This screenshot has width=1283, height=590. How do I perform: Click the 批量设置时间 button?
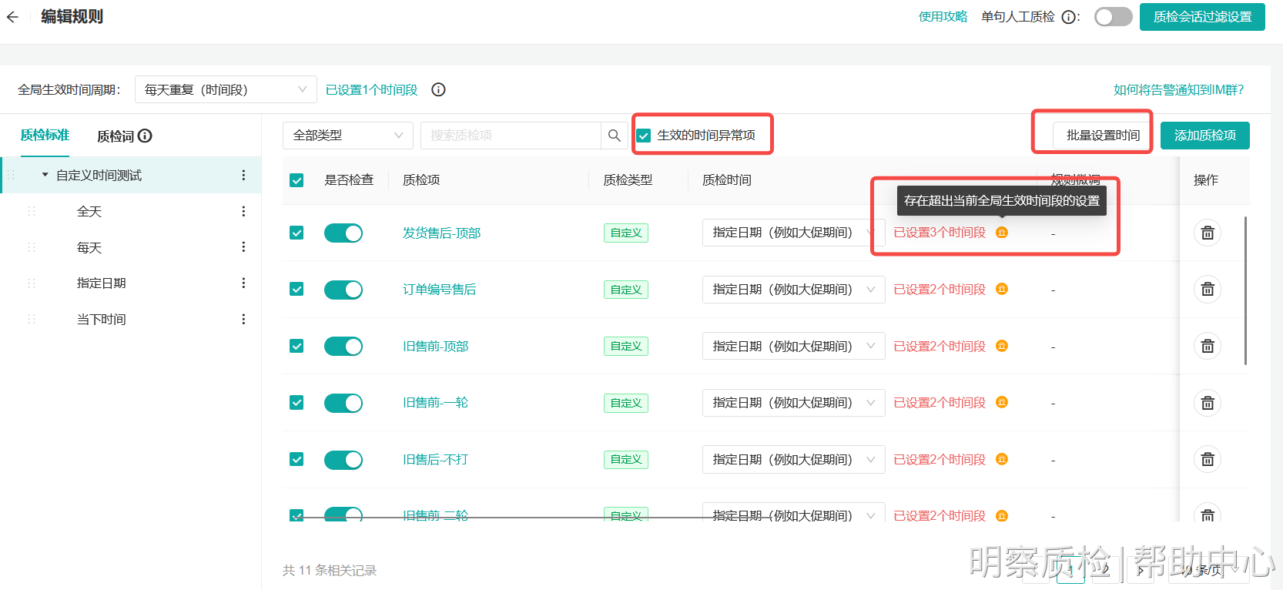pos(1103,136)
